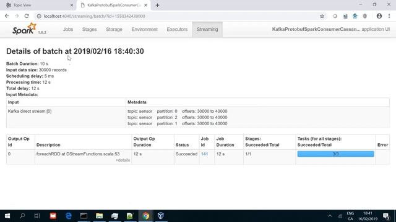The width and height of the screenshot is (396, 222).
Task: Click the network tray icon
Action: coord(340,216)
